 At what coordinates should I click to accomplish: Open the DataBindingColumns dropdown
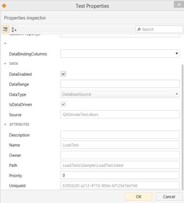coord(120,53)
